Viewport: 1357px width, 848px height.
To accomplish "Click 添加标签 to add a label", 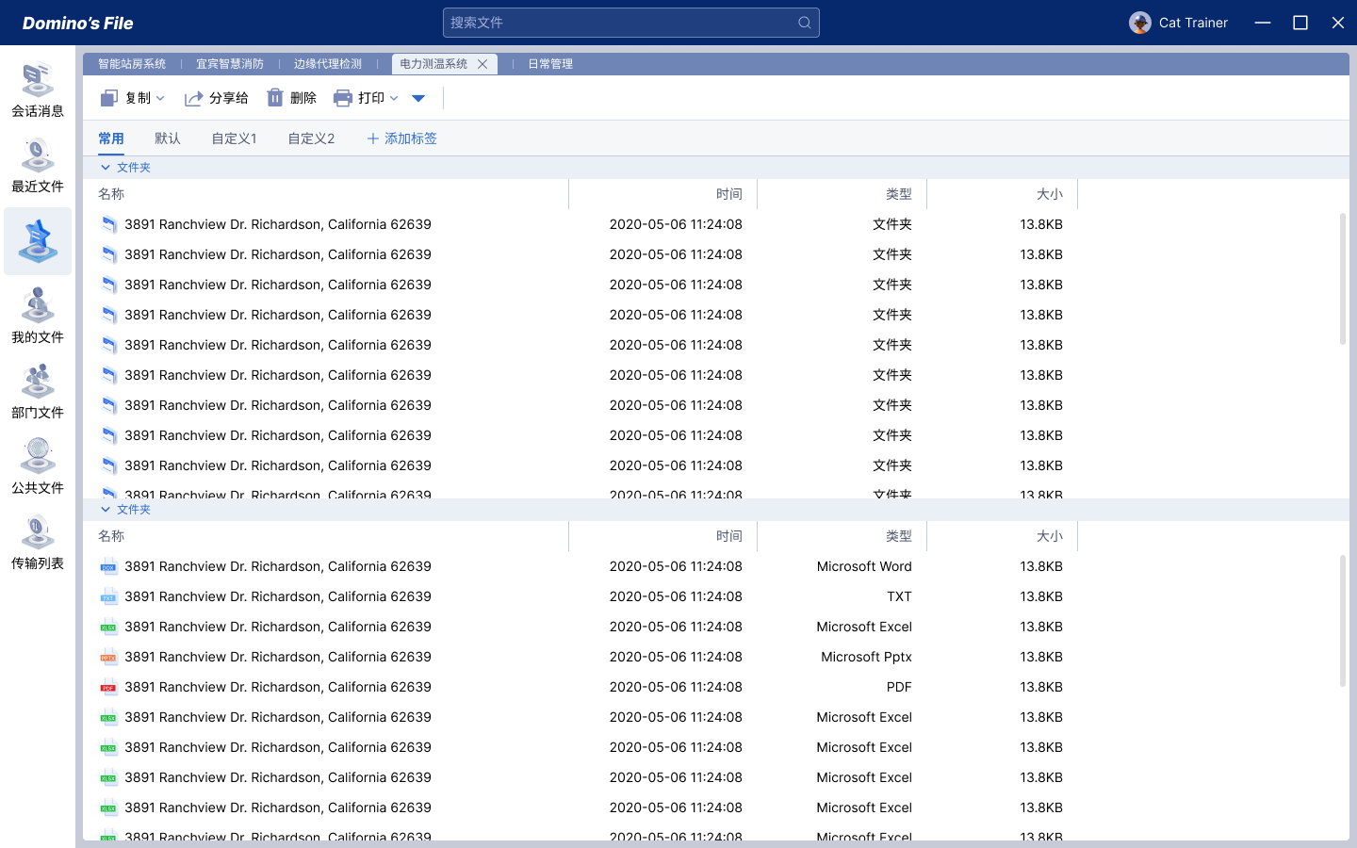I will tap(401, 139).
